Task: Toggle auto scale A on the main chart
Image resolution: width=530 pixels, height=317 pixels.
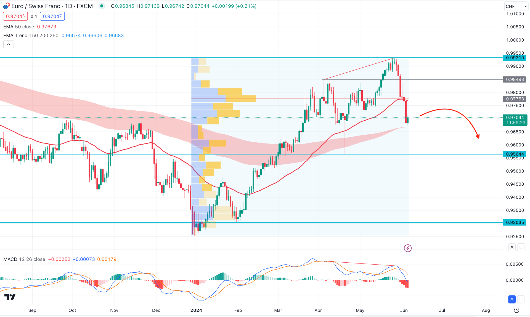Action: 512,247
